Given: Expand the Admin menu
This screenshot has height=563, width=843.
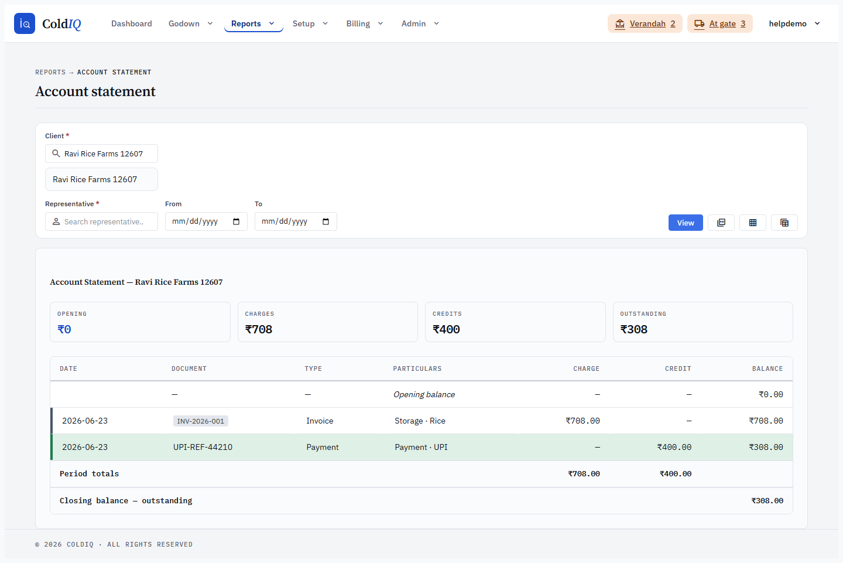Looking at the screenshot, I should pyautogui.click(x=420, y=23).
